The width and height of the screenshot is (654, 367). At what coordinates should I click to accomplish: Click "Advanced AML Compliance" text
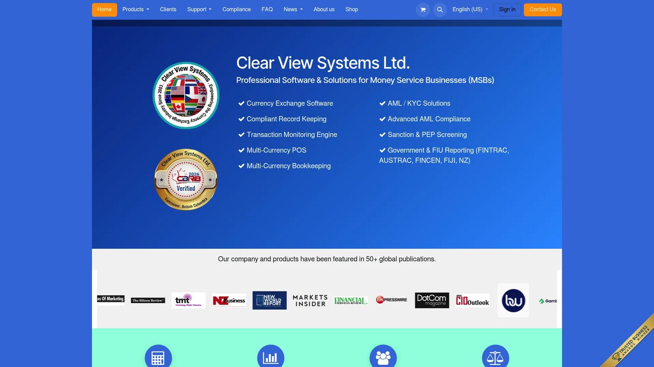click(x=429, y=119)
